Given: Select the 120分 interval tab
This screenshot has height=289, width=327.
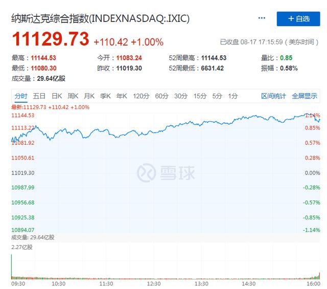Looking at the screenshot, I should (141, 96).
